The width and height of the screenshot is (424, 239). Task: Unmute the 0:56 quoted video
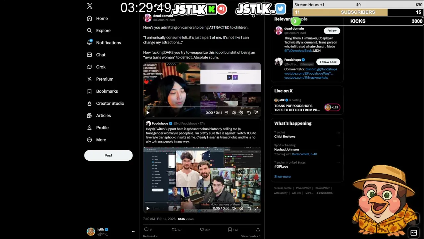(x=234, y=208)
